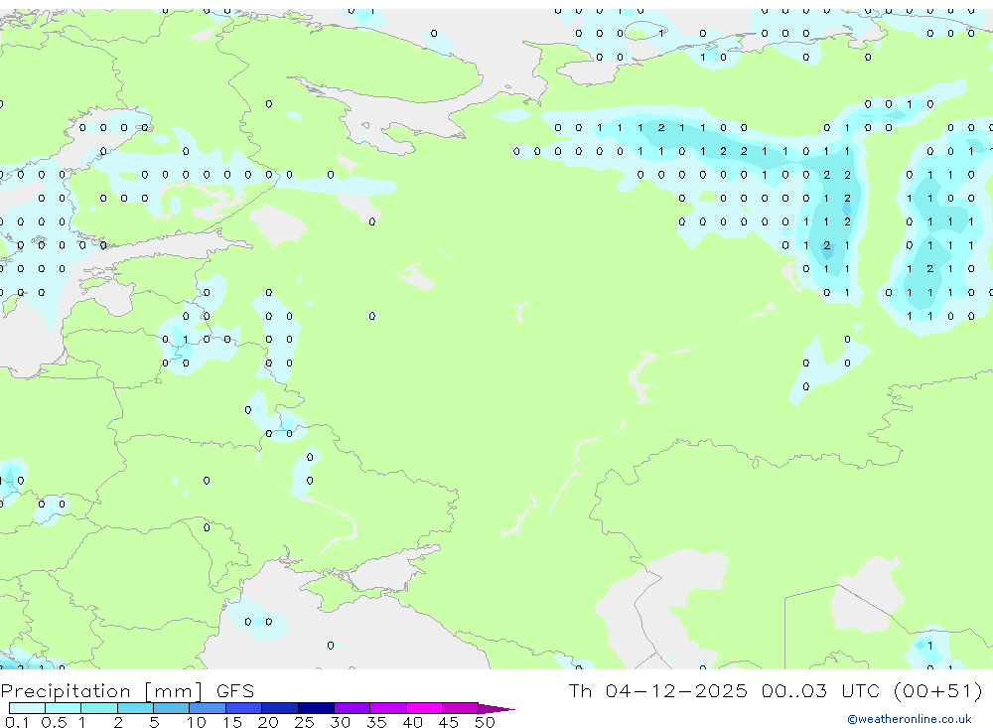This screenshot has width=993, height=728.
Task: Click the legend label '35'
Action: 376,722
